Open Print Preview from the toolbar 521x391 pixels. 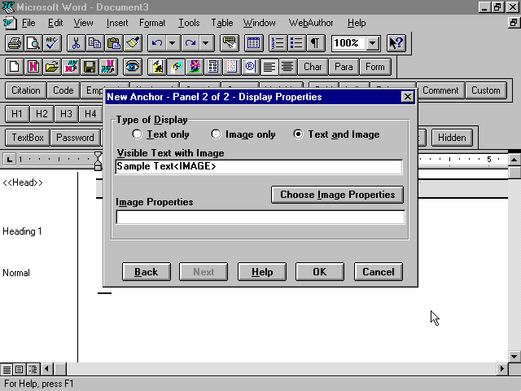coord(33,43)
